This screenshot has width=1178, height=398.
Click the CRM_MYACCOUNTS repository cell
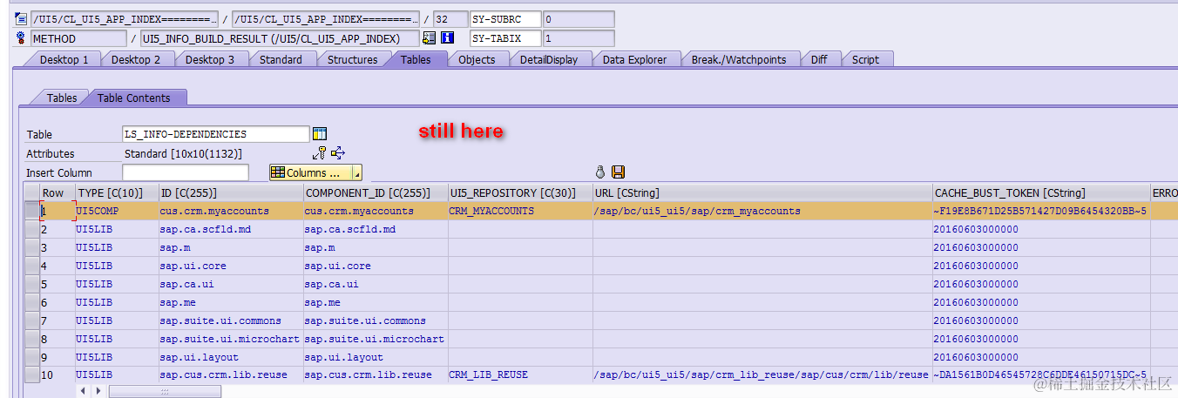pos(519,211)
